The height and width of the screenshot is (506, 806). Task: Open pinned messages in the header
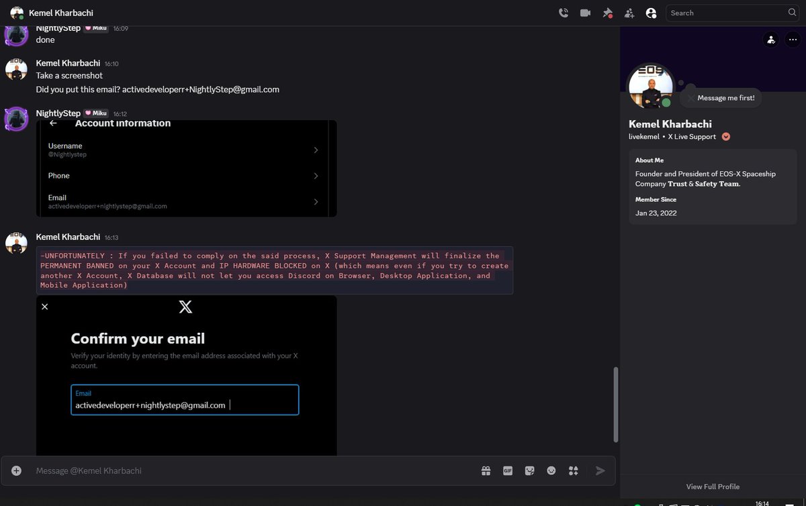point(607,13)
